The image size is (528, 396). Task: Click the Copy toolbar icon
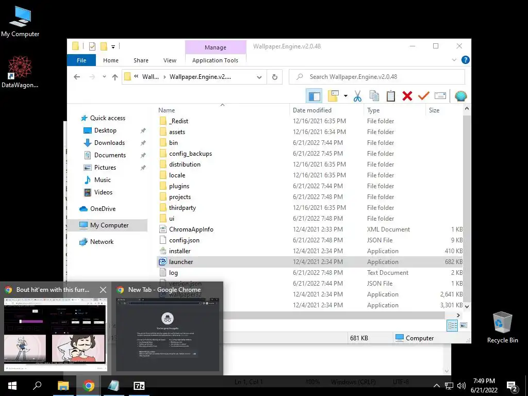[374, 96]
